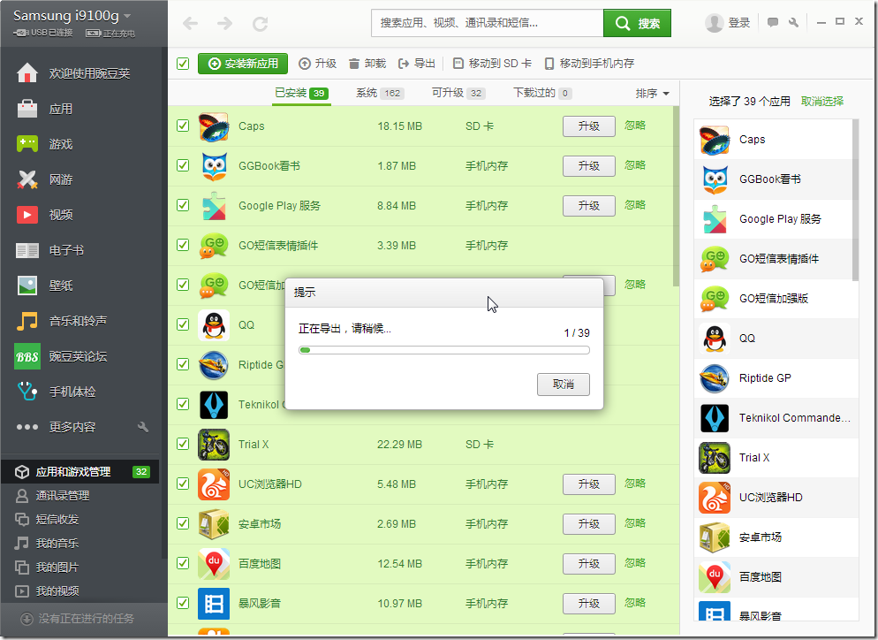Go forward with the right arrow icon
This screenshot has height=640, width=878.
tap(225, 24)
